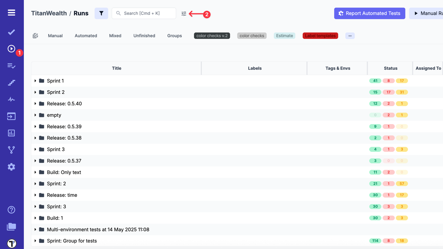Image resolution: width=443 pixels, height=249 pixels.
Task: Switch to the Automated tab
Action: coord(86,36)
